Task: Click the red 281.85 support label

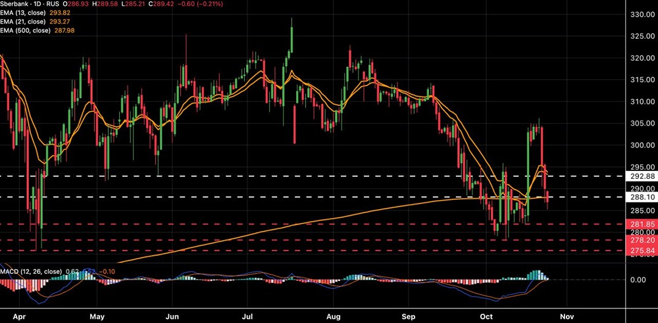Action: (x=641, y=224)
